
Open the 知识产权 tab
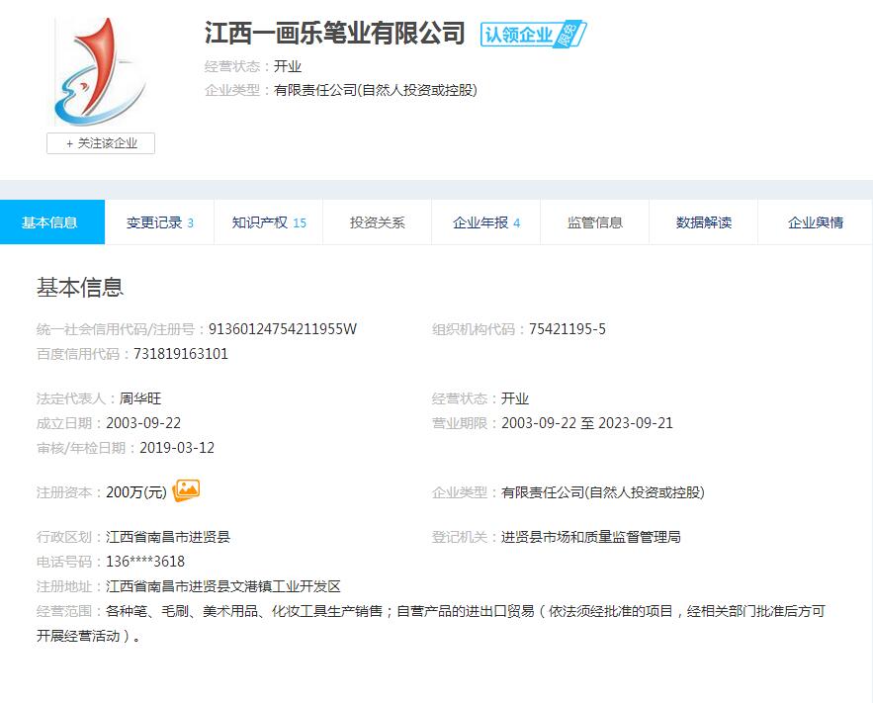pos(268,222)
